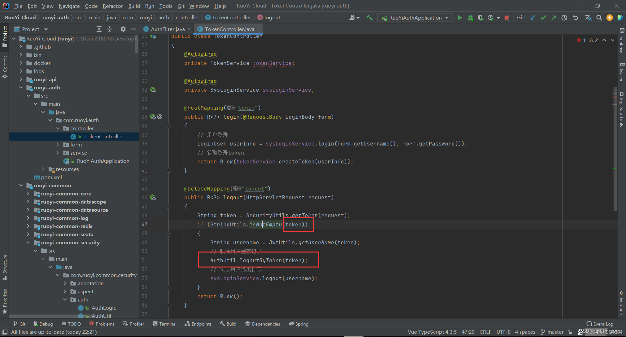Image resolution: width=626 pixels, height=337 pixels.
Task: Open the user account icon menu
Action: [x=354, y=18]
